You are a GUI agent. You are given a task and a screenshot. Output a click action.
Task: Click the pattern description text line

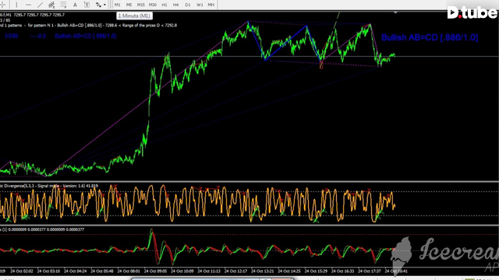[88, 26]
